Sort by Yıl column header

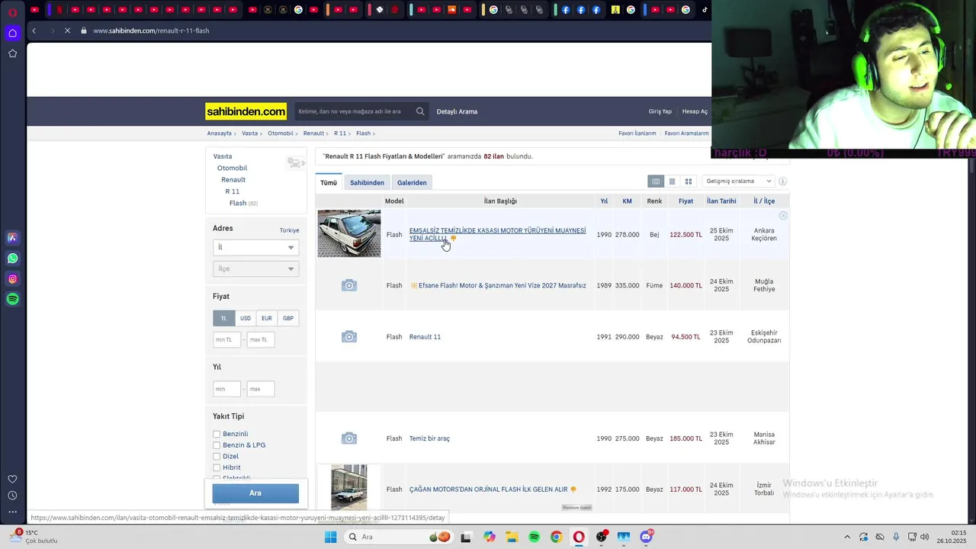[604, 201]
